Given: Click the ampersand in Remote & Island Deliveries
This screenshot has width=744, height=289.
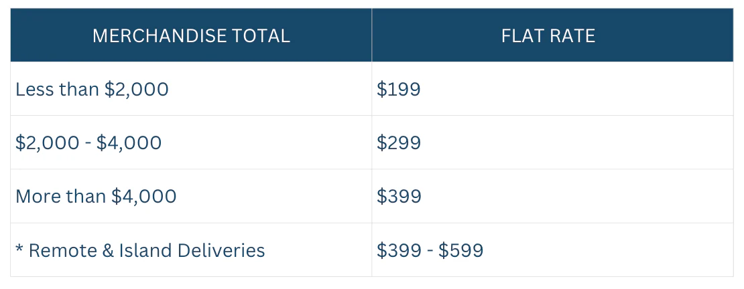Looking at the screenshot, I should pos(110,250).
